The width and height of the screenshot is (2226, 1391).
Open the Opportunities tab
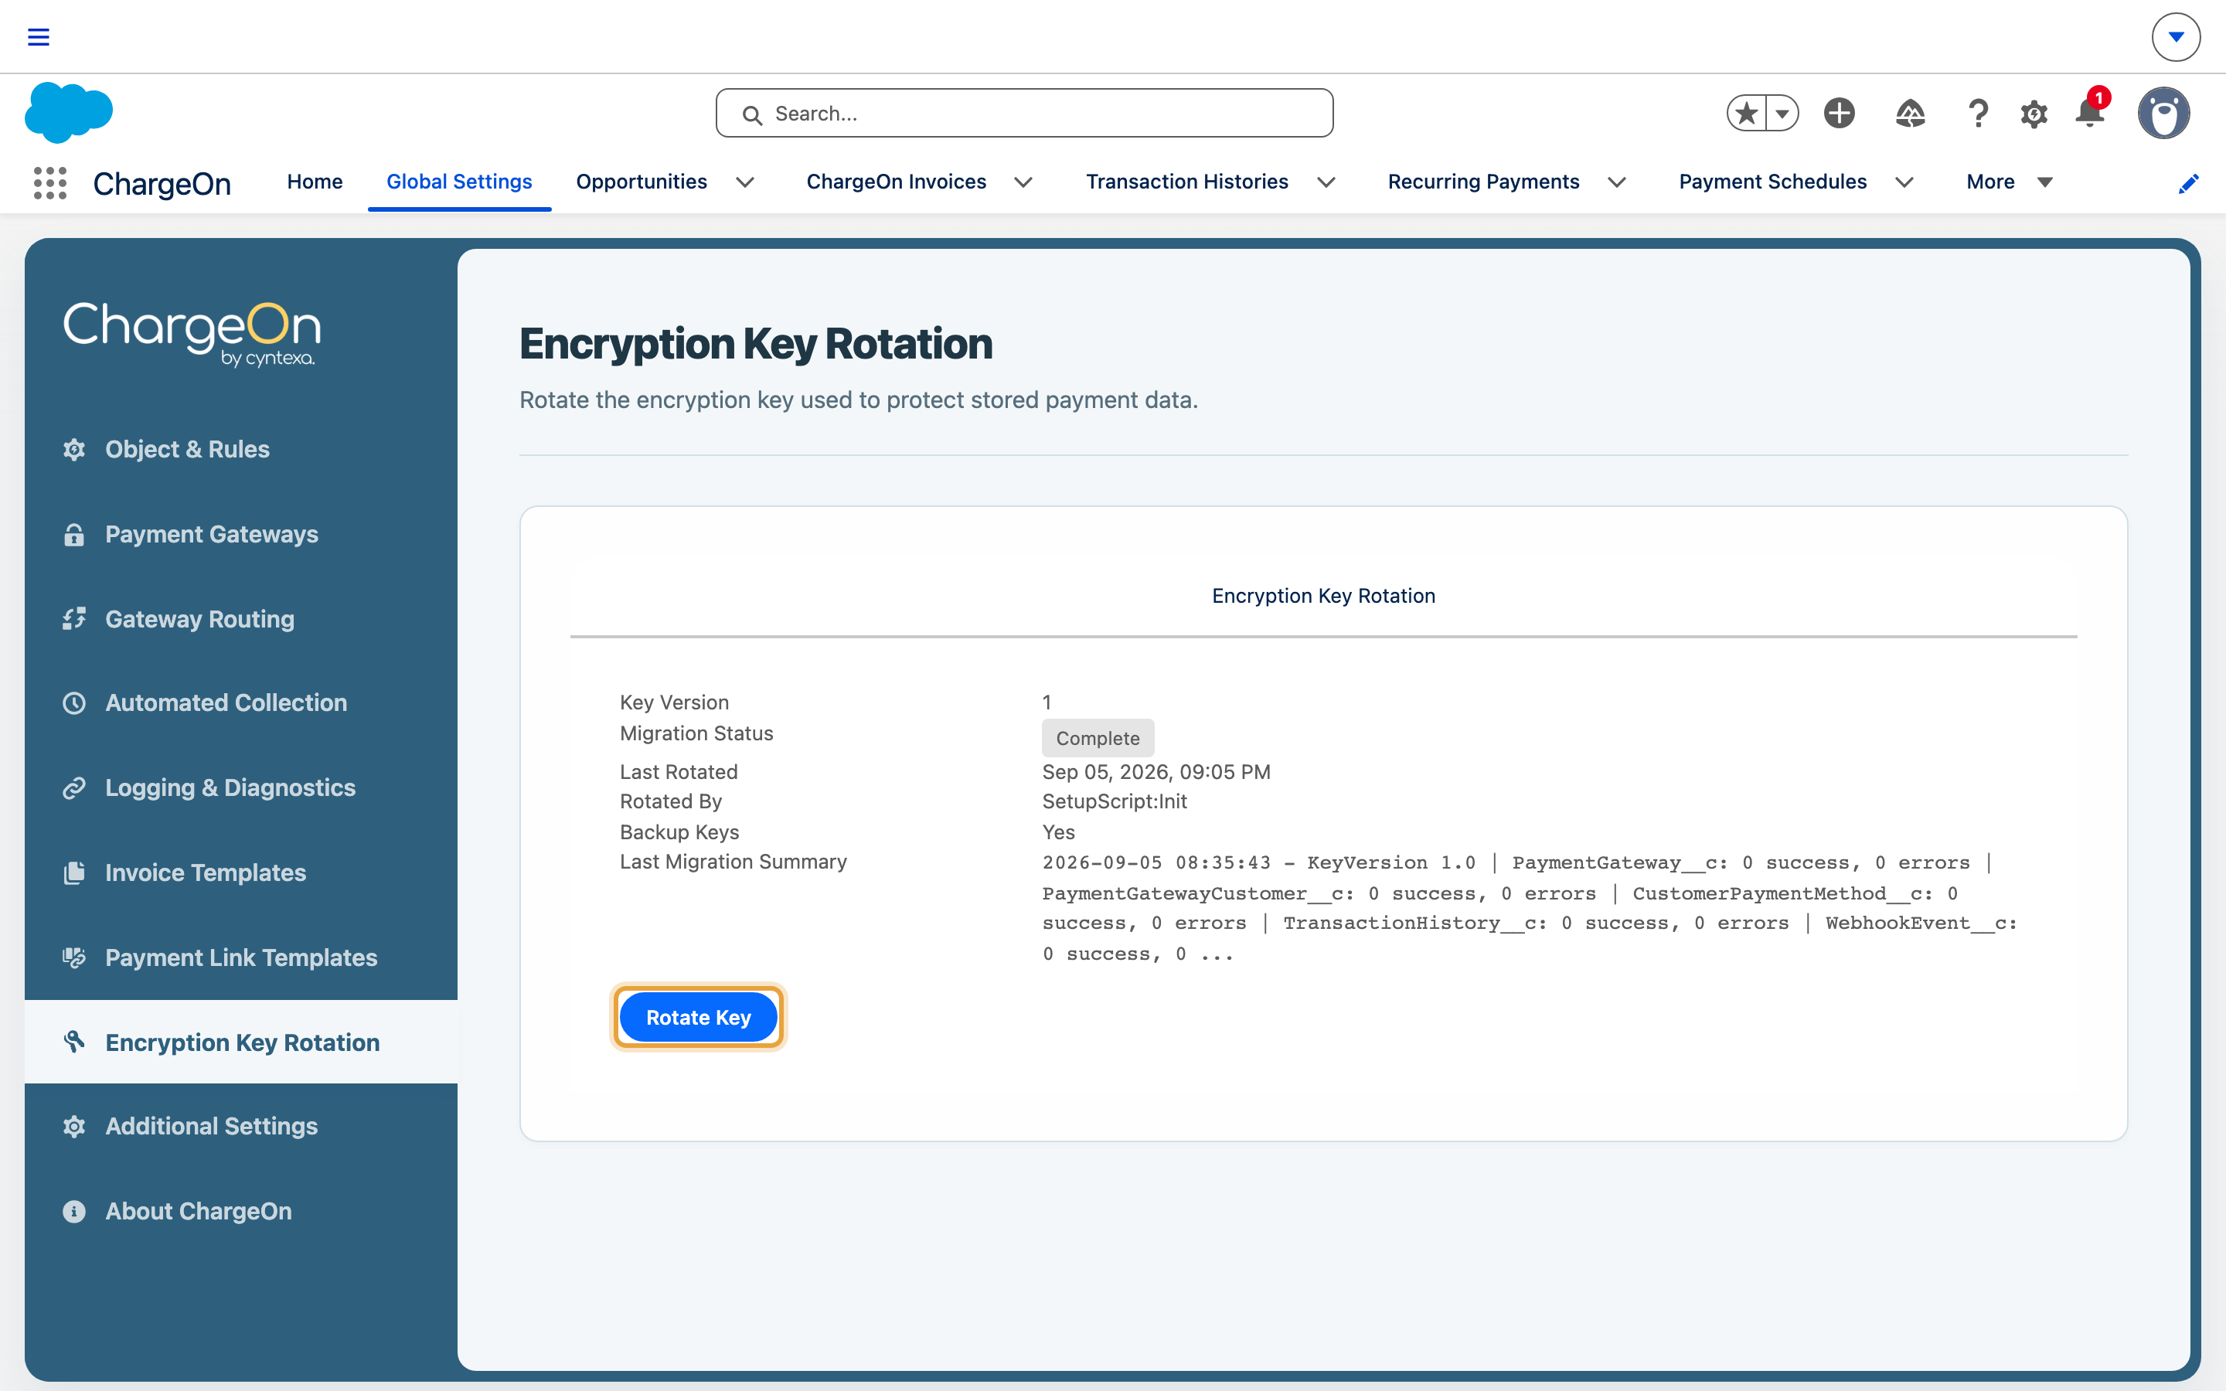[x=641, y=182]
